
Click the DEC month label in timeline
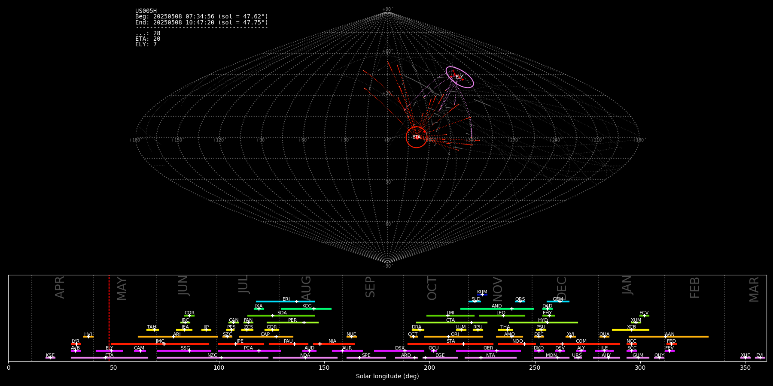[x=562, y=287]
